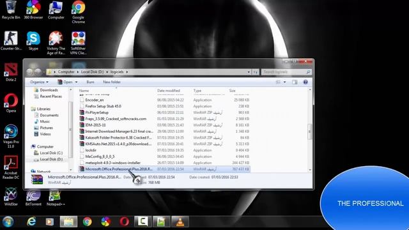Click the navigation pane scrollbar thumb
The height and width of the screenshot is (230, 409).
pyautogui.click(x=70, y=129)
